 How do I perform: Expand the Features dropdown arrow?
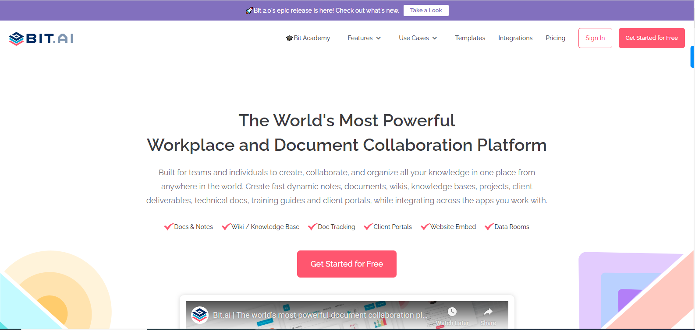click(379, 38)
